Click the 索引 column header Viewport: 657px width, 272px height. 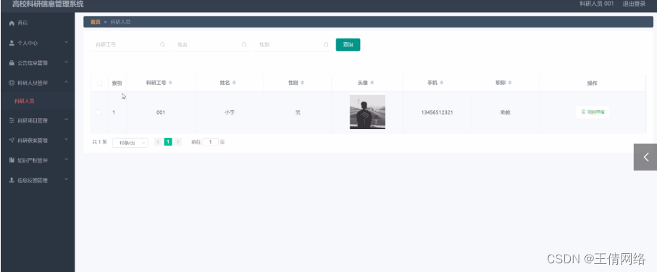[117, 83]
